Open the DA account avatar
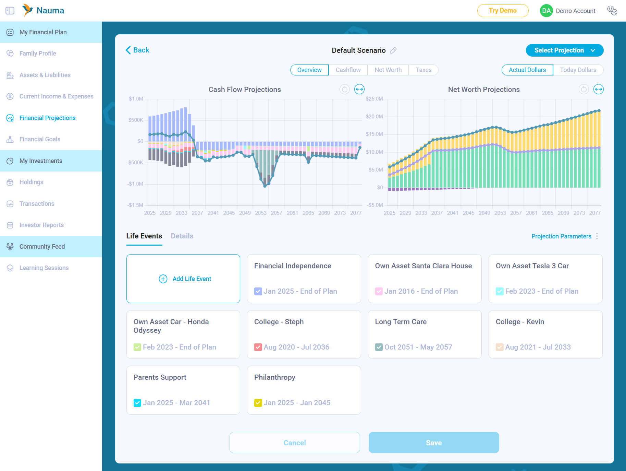 pyautogui.click(x=546, y=11)
